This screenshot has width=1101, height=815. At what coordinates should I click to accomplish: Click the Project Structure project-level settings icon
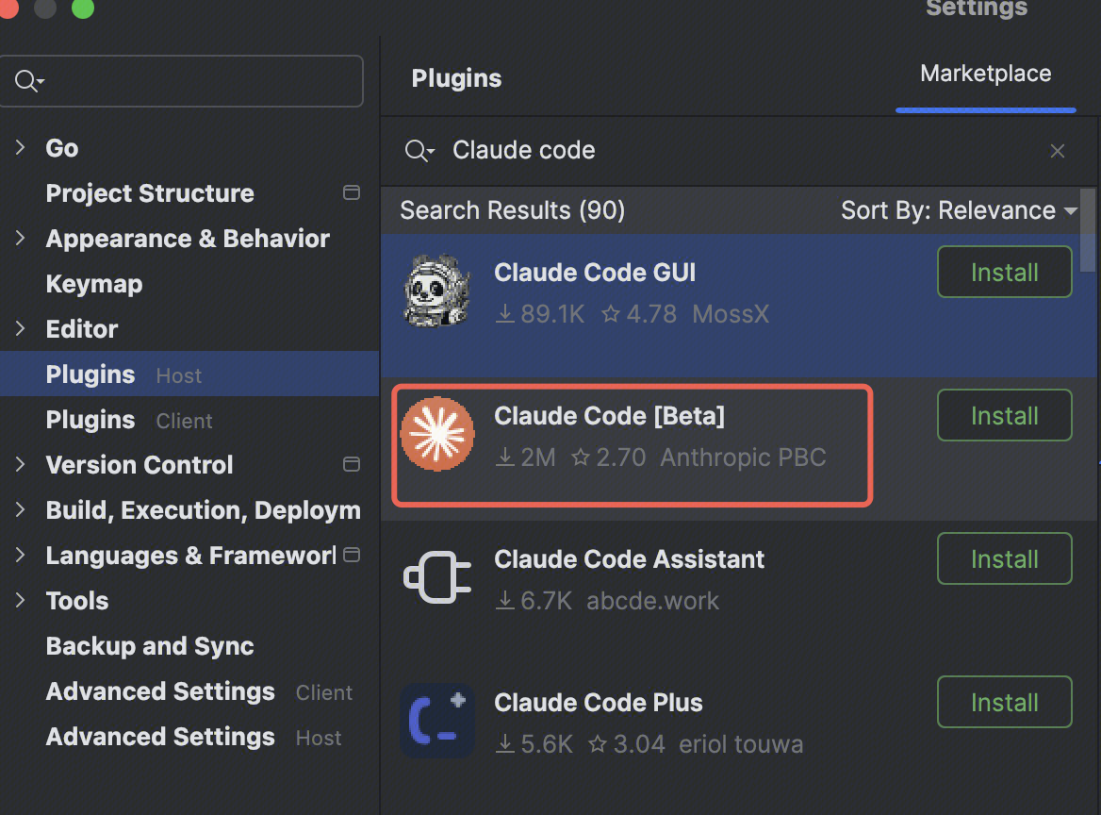tap(352, 193)
